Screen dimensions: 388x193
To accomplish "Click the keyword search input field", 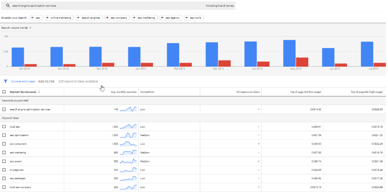I will pos(118,5).
